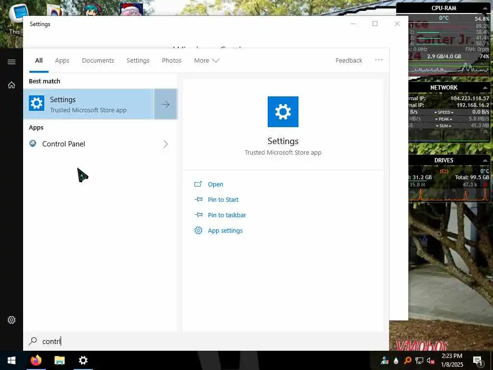Open App settings link
493x370 pixels.
(x=225, y=230)
